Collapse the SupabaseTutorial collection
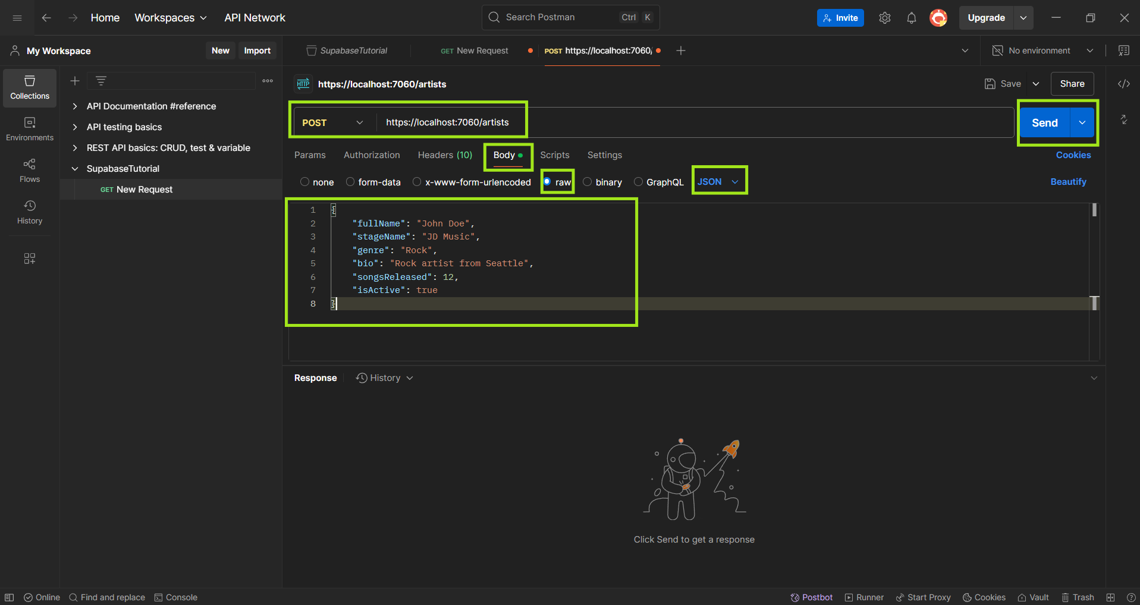1140x605 pixels. (x=75, y=169)
